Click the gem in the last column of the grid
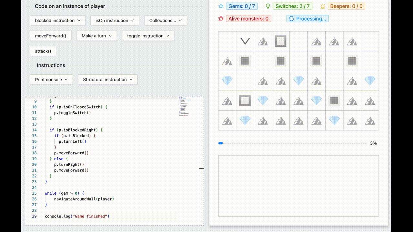413x232 pixels. tap(370, 81)
